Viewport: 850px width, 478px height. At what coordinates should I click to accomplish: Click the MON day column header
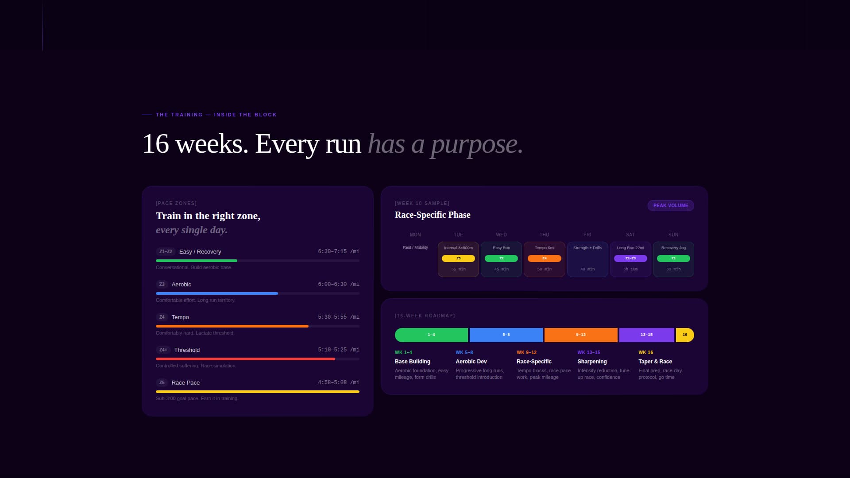tap(415, 235)
